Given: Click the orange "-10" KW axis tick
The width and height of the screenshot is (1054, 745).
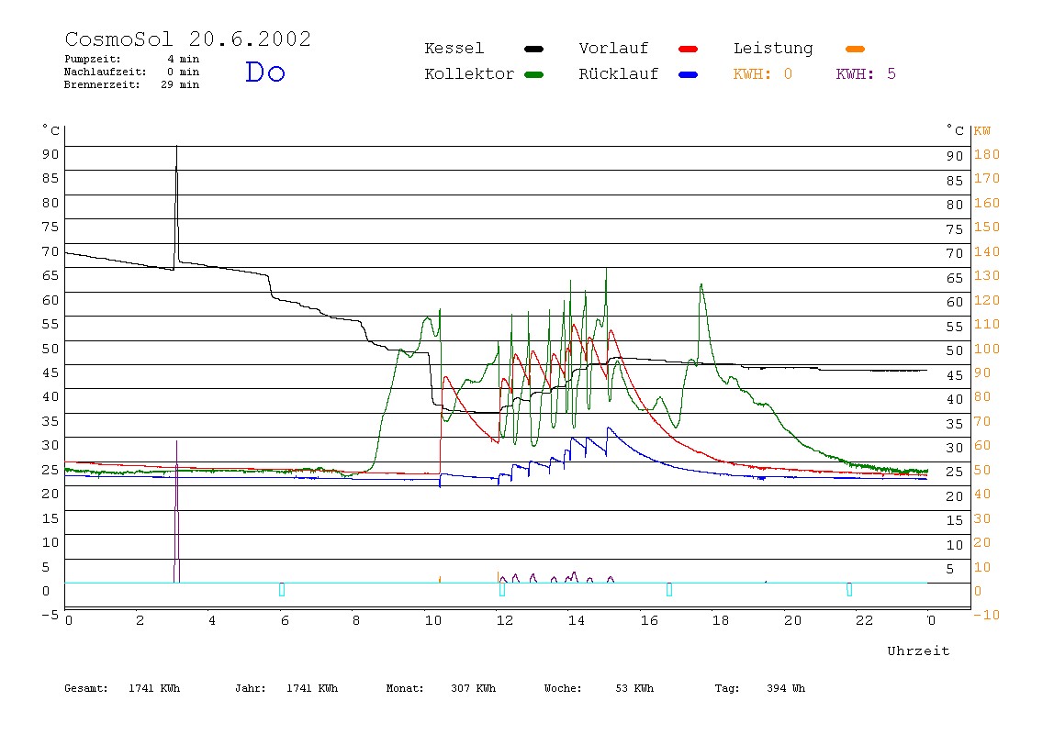Looking at the screenshot, I should tap(986, 615).
